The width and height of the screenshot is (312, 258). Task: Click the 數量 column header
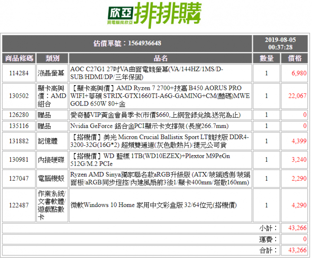point(266,58)
